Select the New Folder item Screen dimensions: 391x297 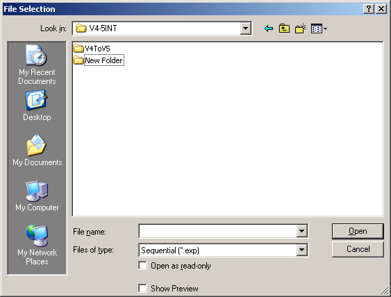98,60
